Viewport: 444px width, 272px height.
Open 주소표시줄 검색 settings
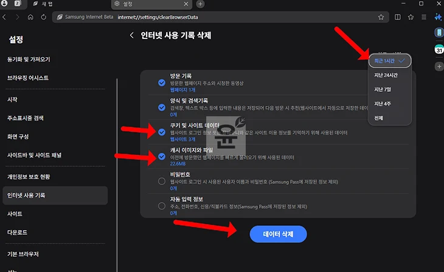tap(26, 118)
